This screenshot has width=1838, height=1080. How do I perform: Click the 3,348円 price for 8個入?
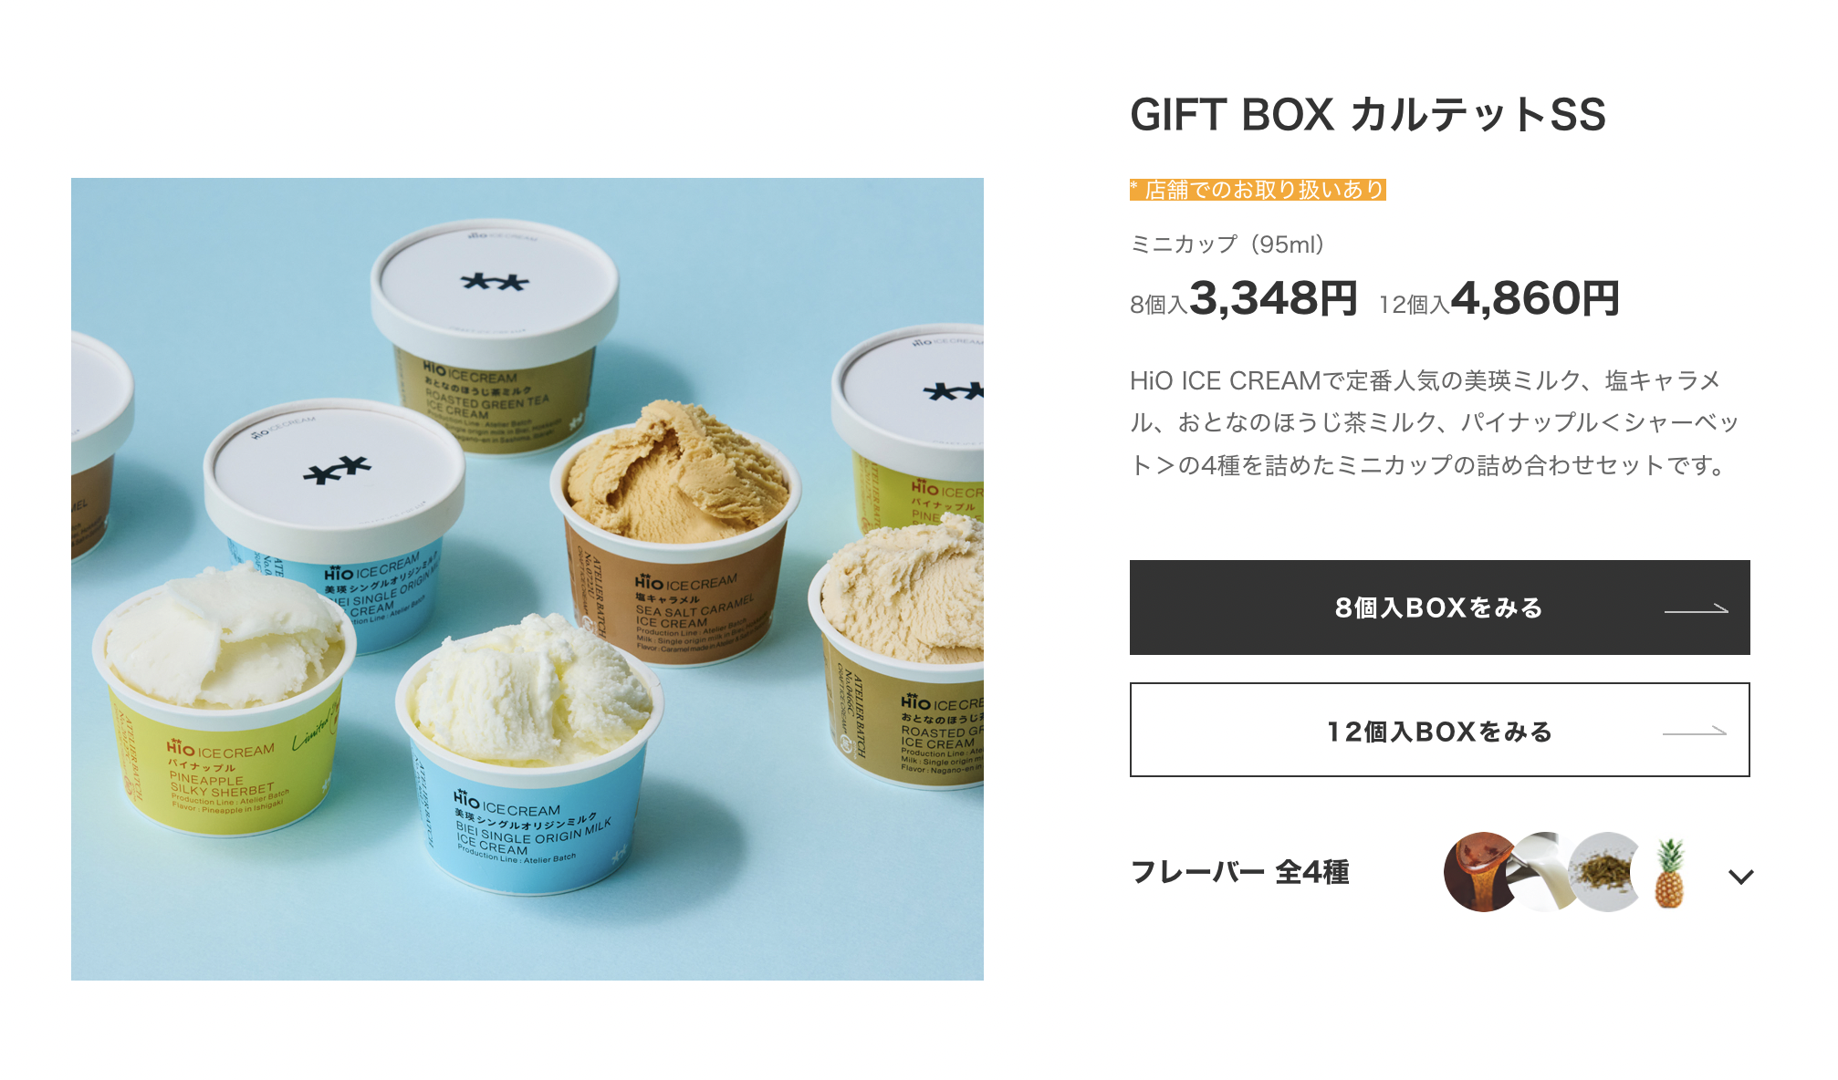(x=1273, y=298)
